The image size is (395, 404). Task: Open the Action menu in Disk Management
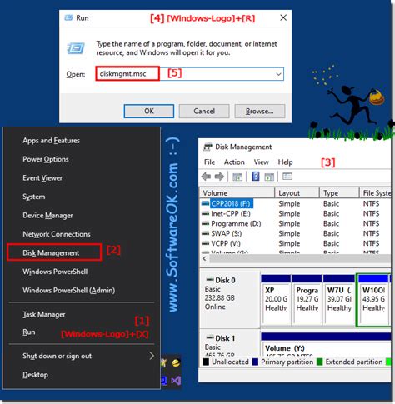click(x=234, y=162)
